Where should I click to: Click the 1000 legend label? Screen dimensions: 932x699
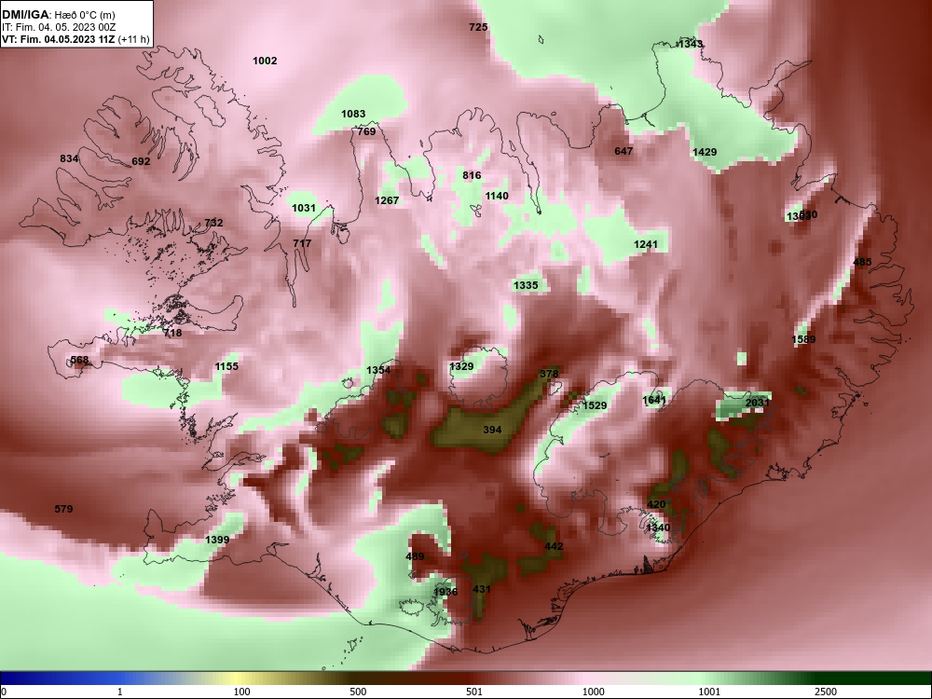[x=593, y=692]
